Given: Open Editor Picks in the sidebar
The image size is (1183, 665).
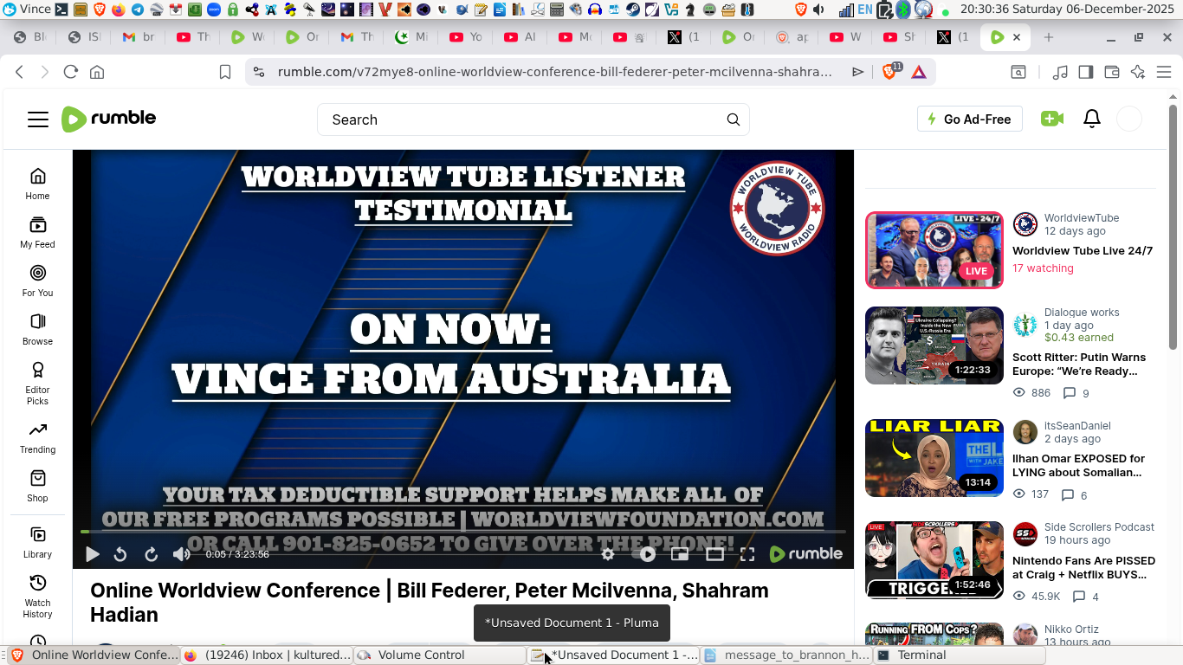Looking at the screenshot, I should [x=37, y=383].
